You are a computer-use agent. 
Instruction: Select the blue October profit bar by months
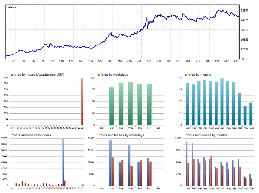(x=238, y=172)
